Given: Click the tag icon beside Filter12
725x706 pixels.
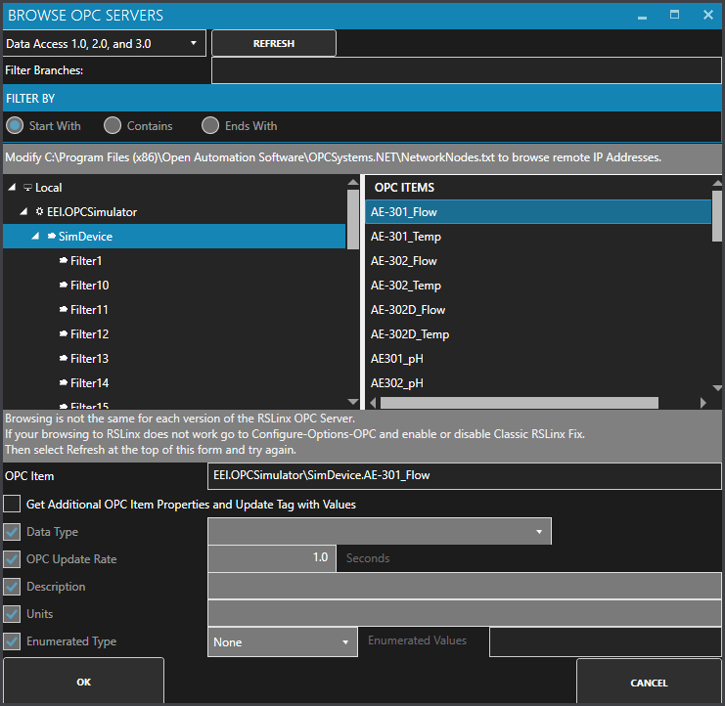Looking at the screenshot, I should click(x=63, y=334).
